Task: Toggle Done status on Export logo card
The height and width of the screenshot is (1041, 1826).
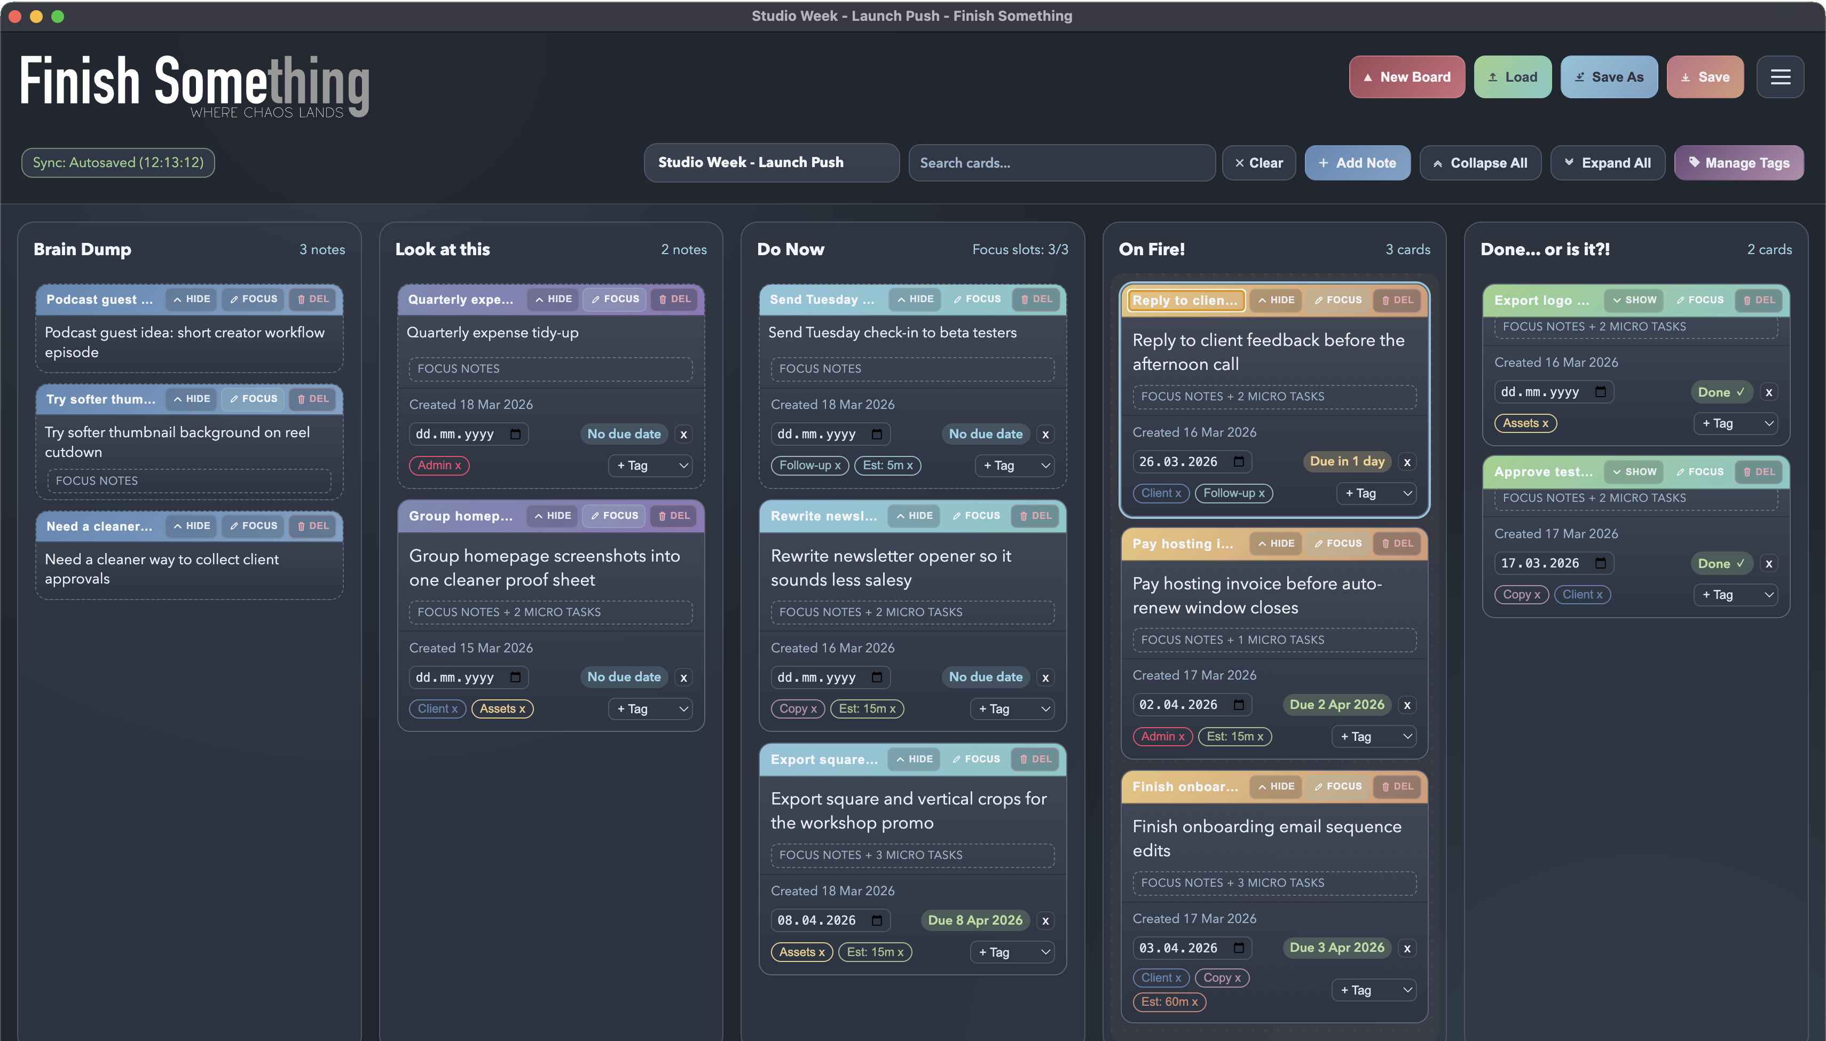Action: tap(1721, 392)
